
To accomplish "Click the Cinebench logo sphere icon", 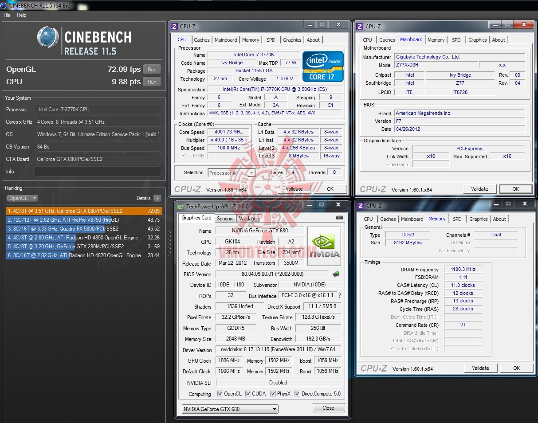I will (x=47, y=37).
